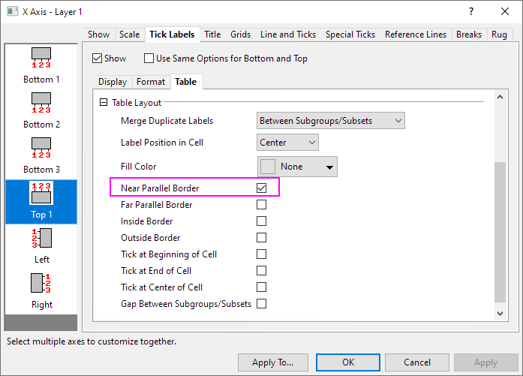Open Merge Duplicate Labels dropdown
The image size is (523, 376).
(331, 121)
